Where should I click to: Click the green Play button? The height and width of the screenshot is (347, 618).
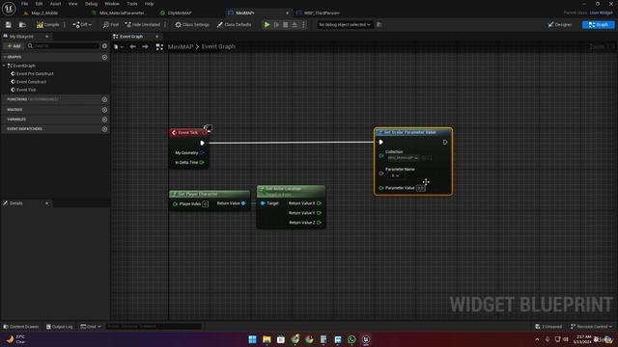(x=267, y=24)
